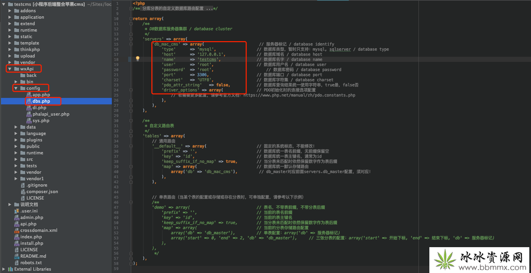This screenshot has height=273, width=531.
Task: Click the 'pdo_attr_string' key in the code
Action: [x=182, y=85]
